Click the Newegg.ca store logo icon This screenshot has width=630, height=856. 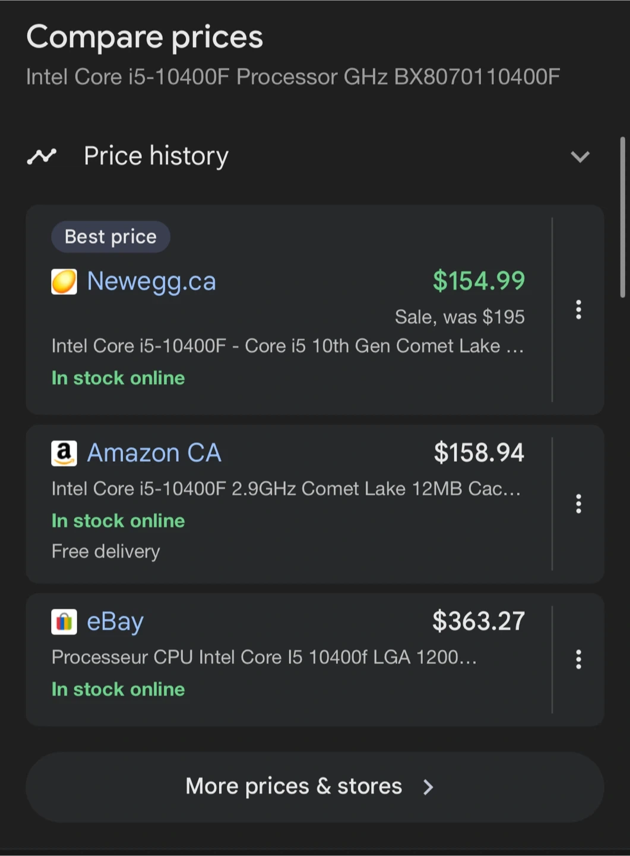pos(64,282)
